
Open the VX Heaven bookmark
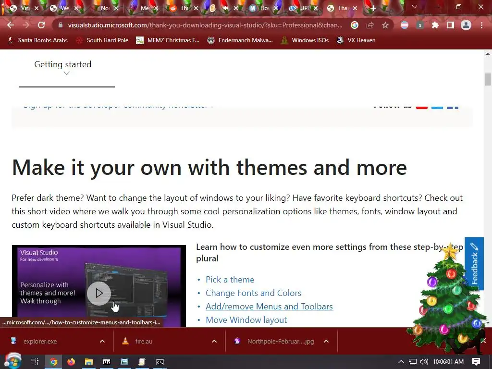[x=356, y=40]
